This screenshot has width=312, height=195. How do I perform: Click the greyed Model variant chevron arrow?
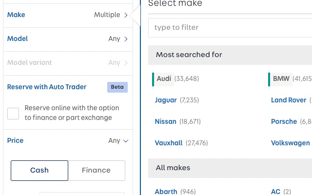(x=126, y=63)
